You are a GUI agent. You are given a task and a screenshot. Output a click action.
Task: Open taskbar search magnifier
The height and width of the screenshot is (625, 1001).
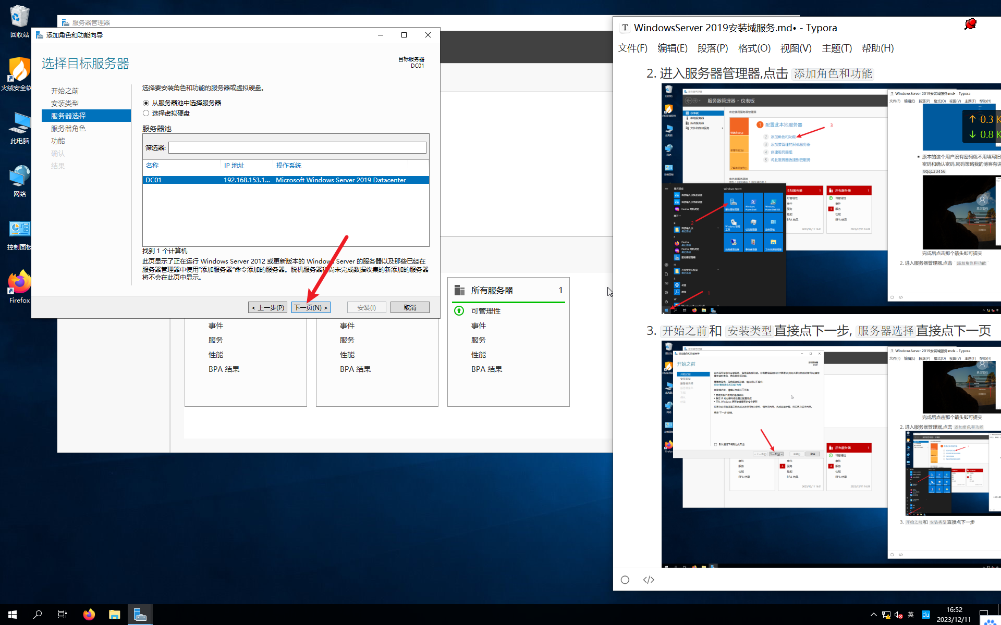click(x=38, y=615)
